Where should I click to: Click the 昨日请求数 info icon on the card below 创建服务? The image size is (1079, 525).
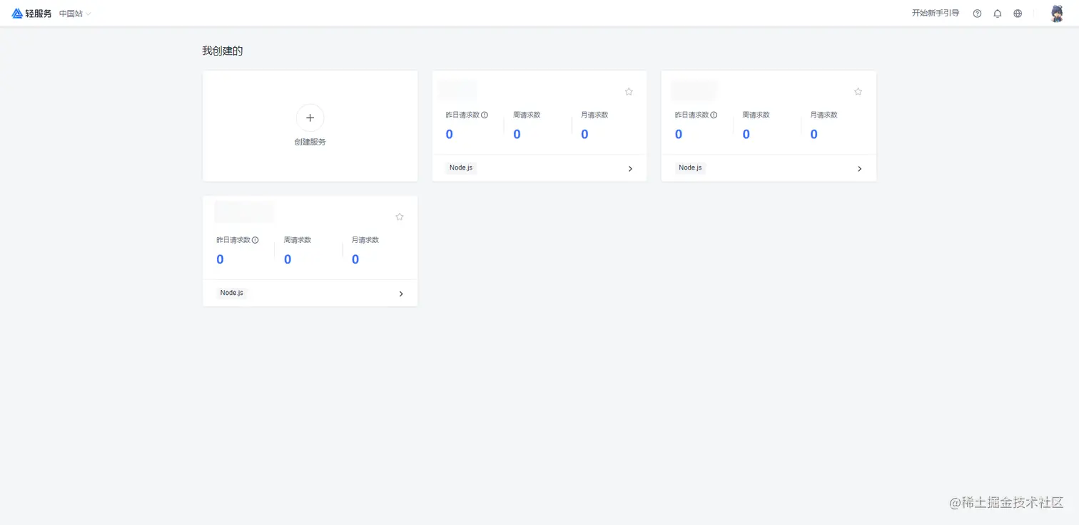pos(255,240)
